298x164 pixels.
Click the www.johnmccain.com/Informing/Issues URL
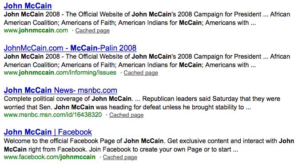tap(60, 72)
